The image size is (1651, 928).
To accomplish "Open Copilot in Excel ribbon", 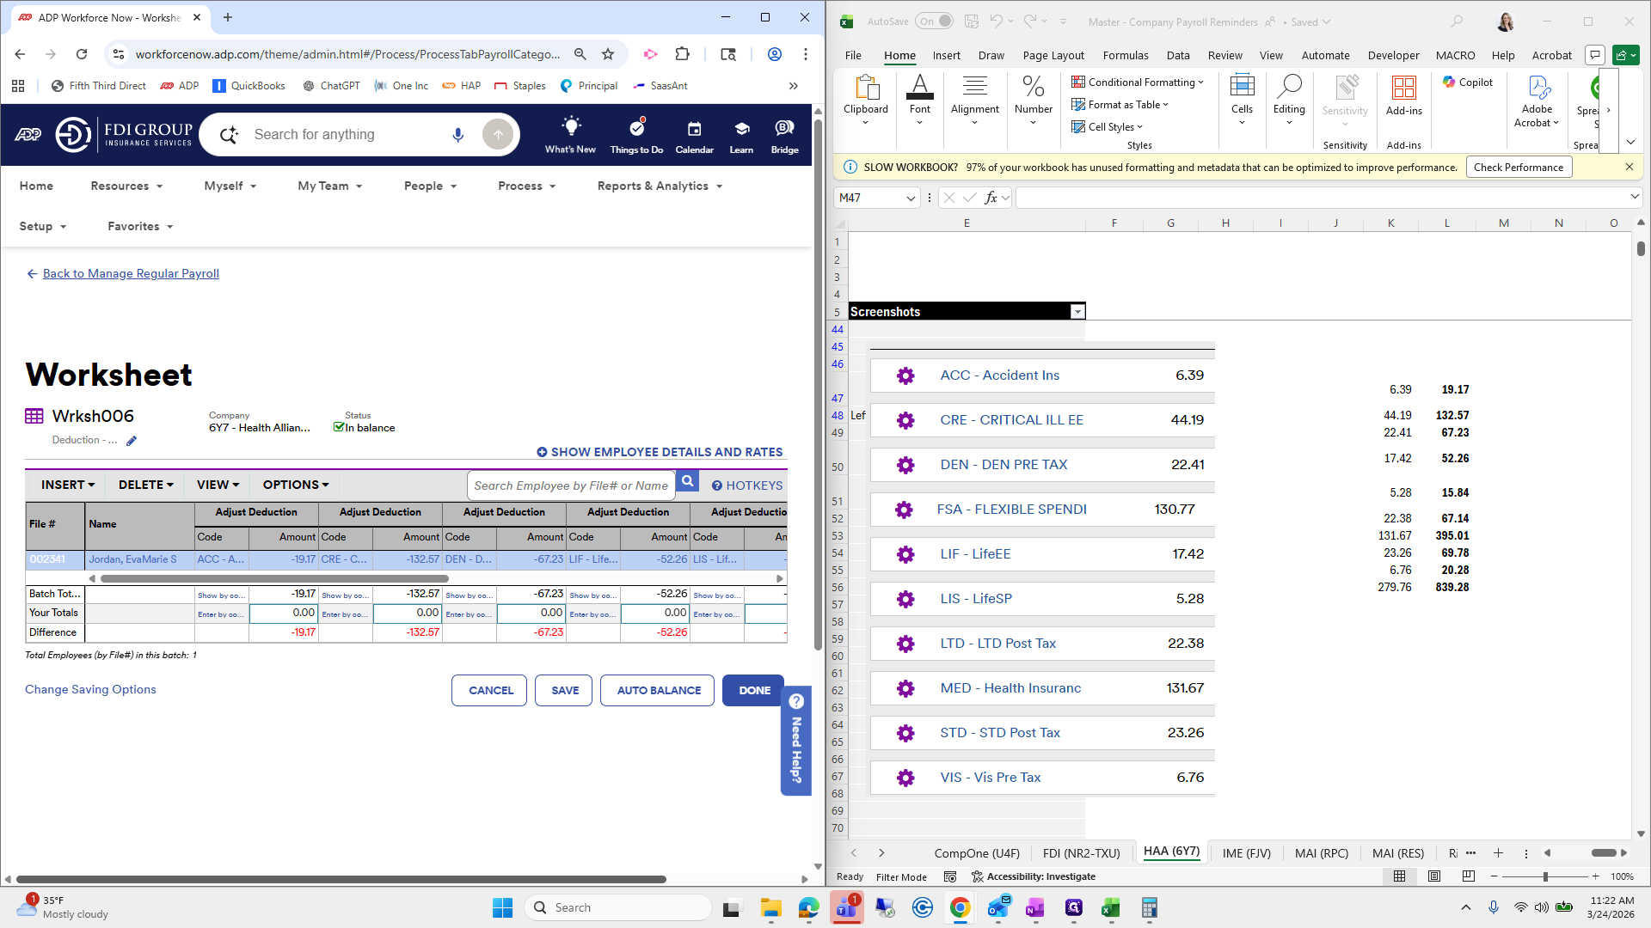I will coord(1468,82).
